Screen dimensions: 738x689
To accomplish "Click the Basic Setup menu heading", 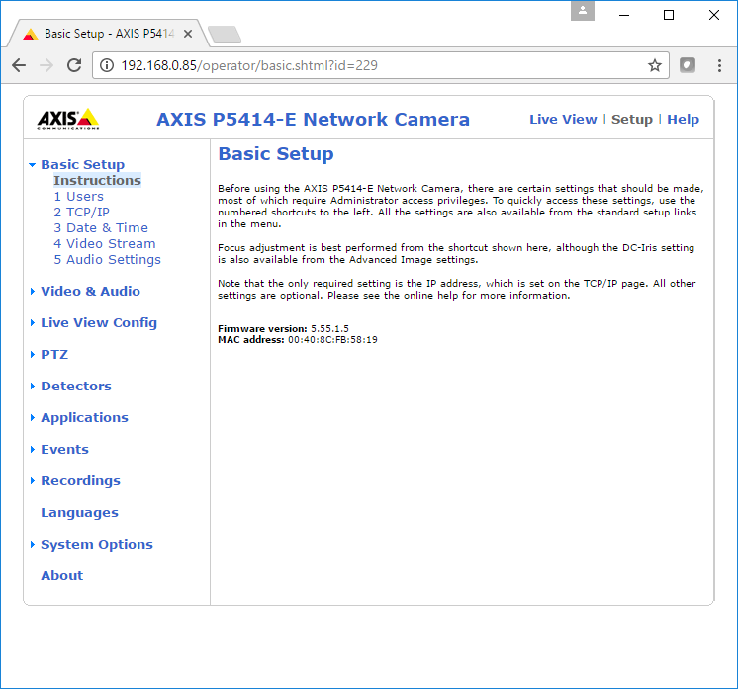I will tap(83, 165).
